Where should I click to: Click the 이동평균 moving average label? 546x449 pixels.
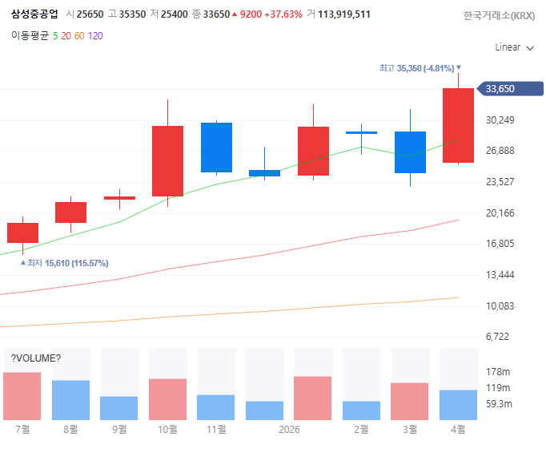[x=30, y=36]
